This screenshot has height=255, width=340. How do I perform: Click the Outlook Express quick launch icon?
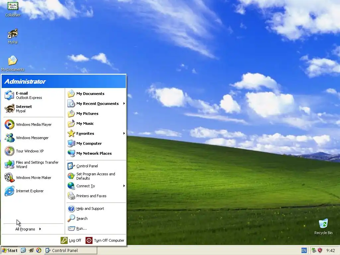24,250
